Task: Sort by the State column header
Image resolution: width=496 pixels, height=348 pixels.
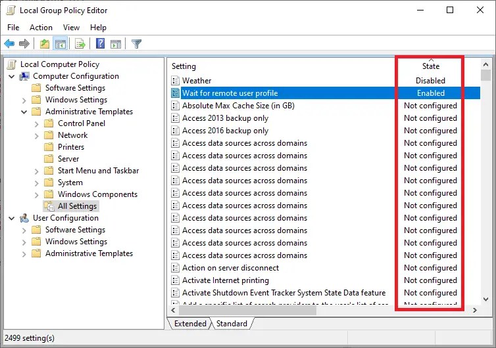Action: (x=430, y=66)
